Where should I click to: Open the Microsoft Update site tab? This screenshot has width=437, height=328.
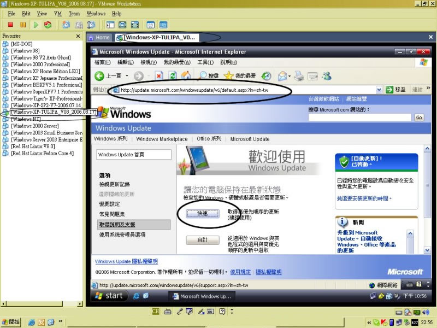point(250,139)
